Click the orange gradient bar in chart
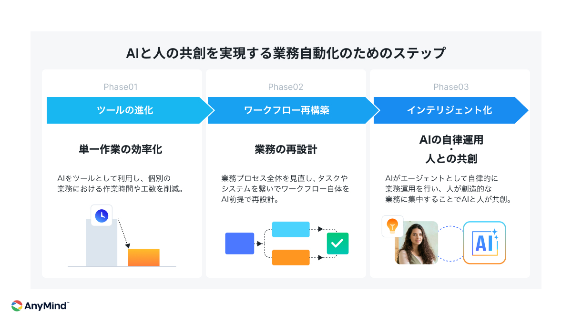 (x=144, y=257)
